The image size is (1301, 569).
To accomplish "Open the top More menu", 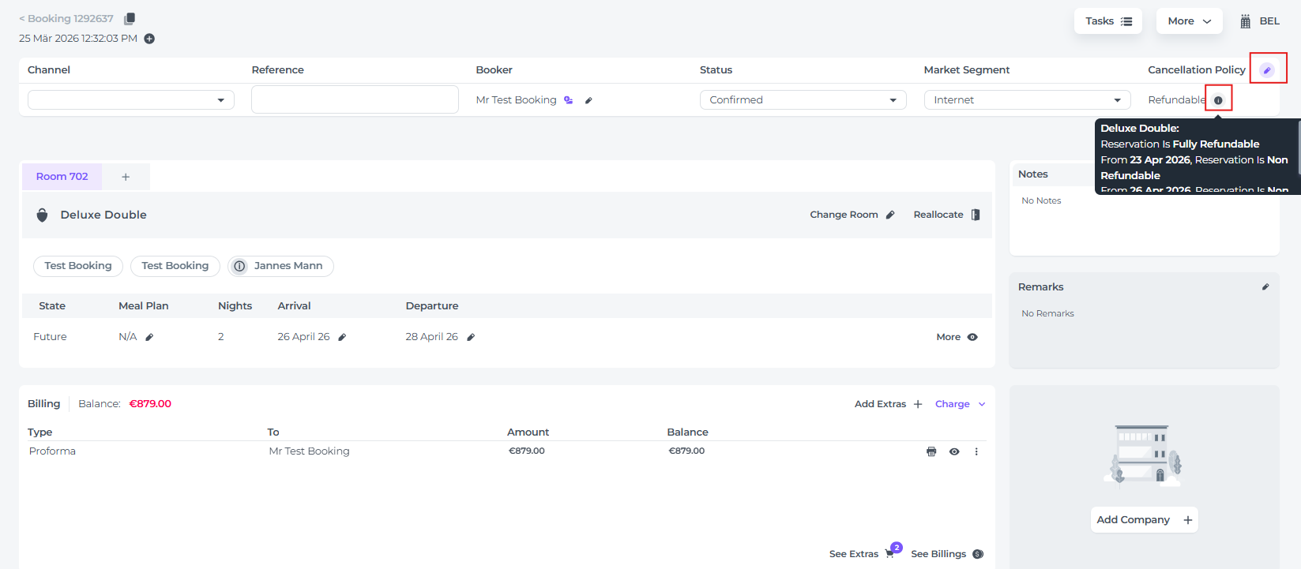I will pos(1189,21).
